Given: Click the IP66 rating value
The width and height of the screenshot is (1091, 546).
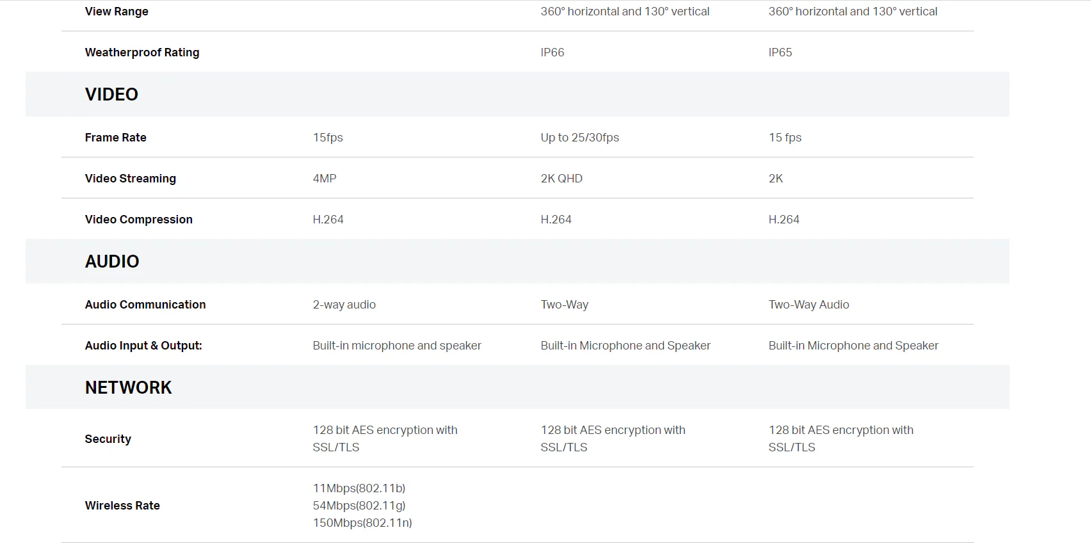Looking at the screenshot, I should click(553, 52).
